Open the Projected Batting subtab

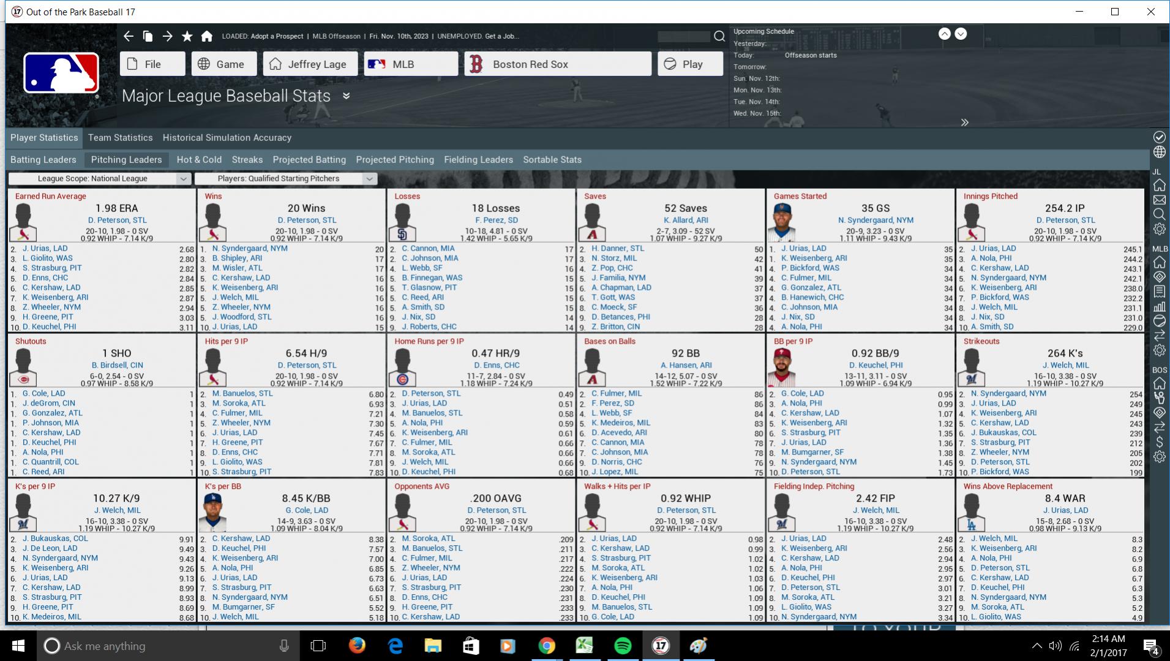coord(309,160)
